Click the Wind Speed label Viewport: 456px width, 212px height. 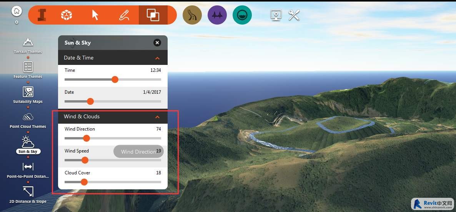click(77, 151)
